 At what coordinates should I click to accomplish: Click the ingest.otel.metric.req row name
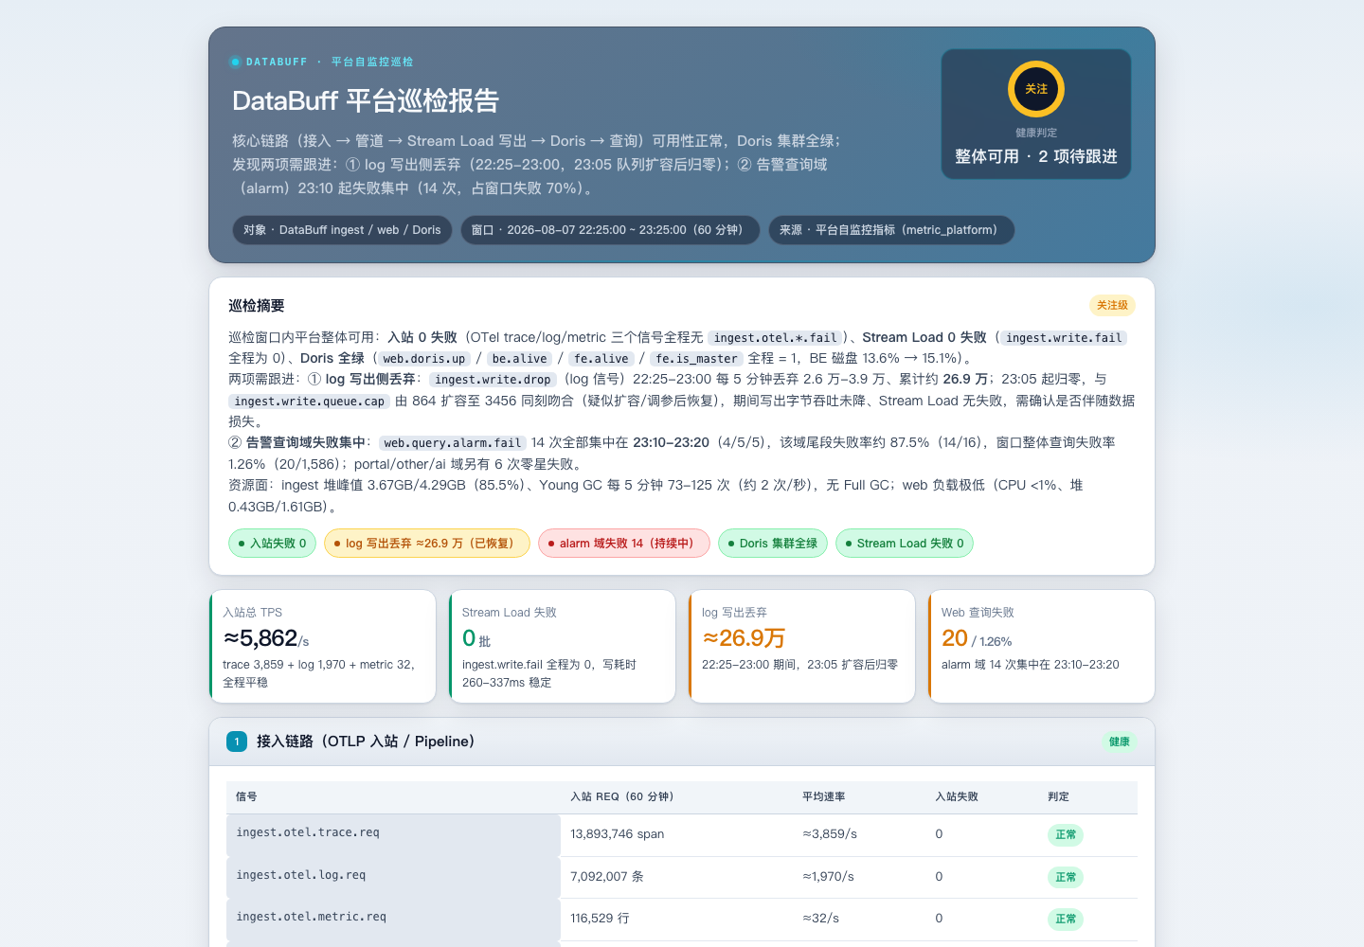pos(312,917)
